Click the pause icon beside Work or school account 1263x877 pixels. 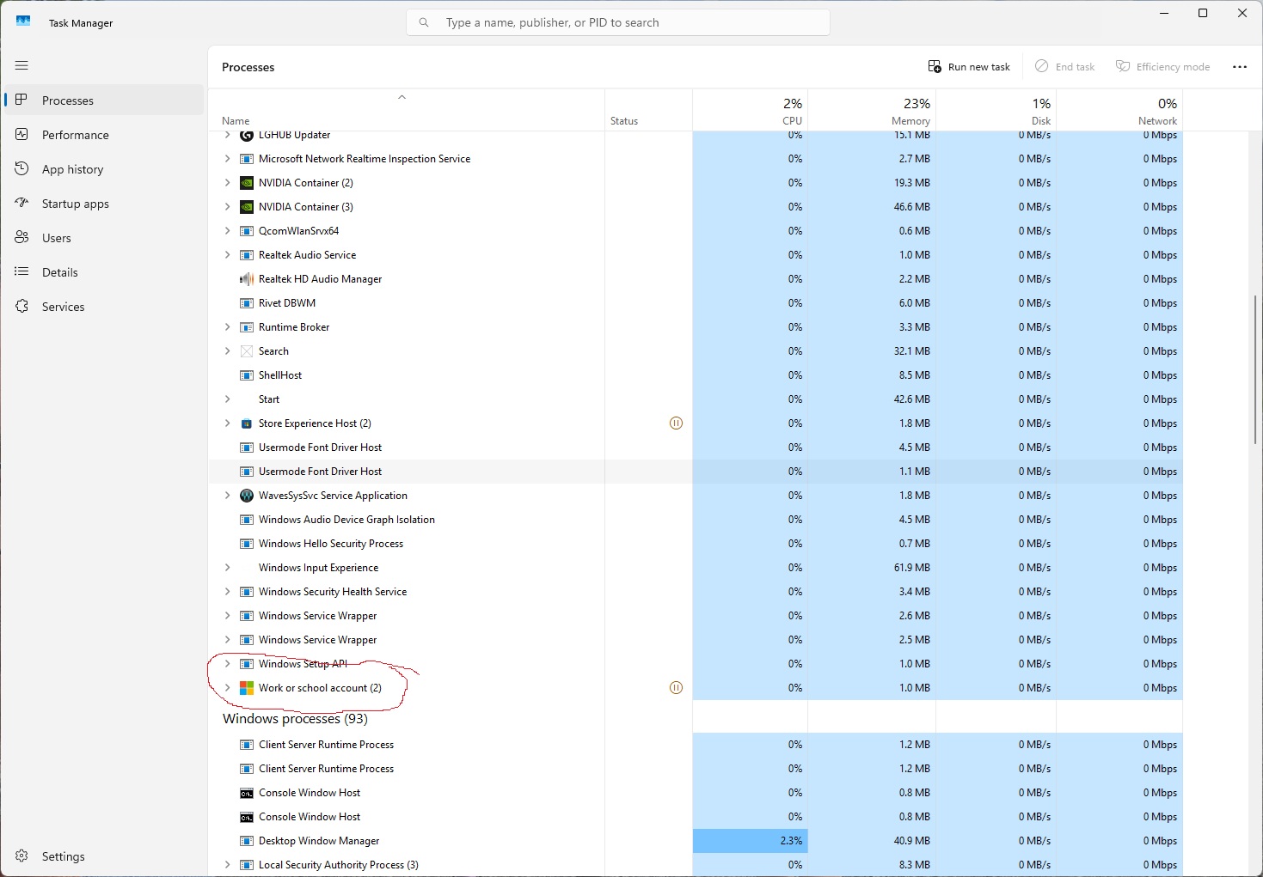(x=677, y=687)
